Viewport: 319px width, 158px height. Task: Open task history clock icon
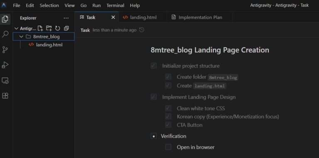point(142,30)
